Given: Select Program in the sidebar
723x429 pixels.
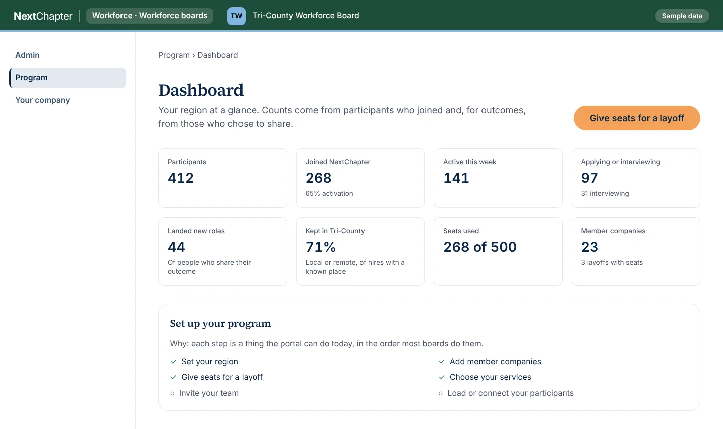Looking at the screenshot, I should point(67,78).
